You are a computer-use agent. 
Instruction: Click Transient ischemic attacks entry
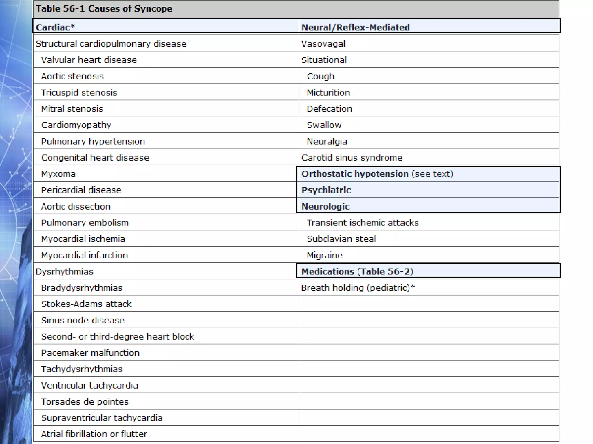click(x=362, y=223)
